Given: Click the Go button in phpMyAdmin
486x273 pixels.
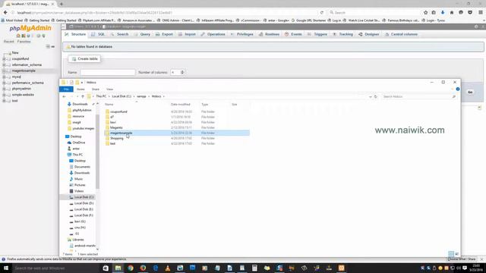Looking at the screenshot, I should coord(470,93).
